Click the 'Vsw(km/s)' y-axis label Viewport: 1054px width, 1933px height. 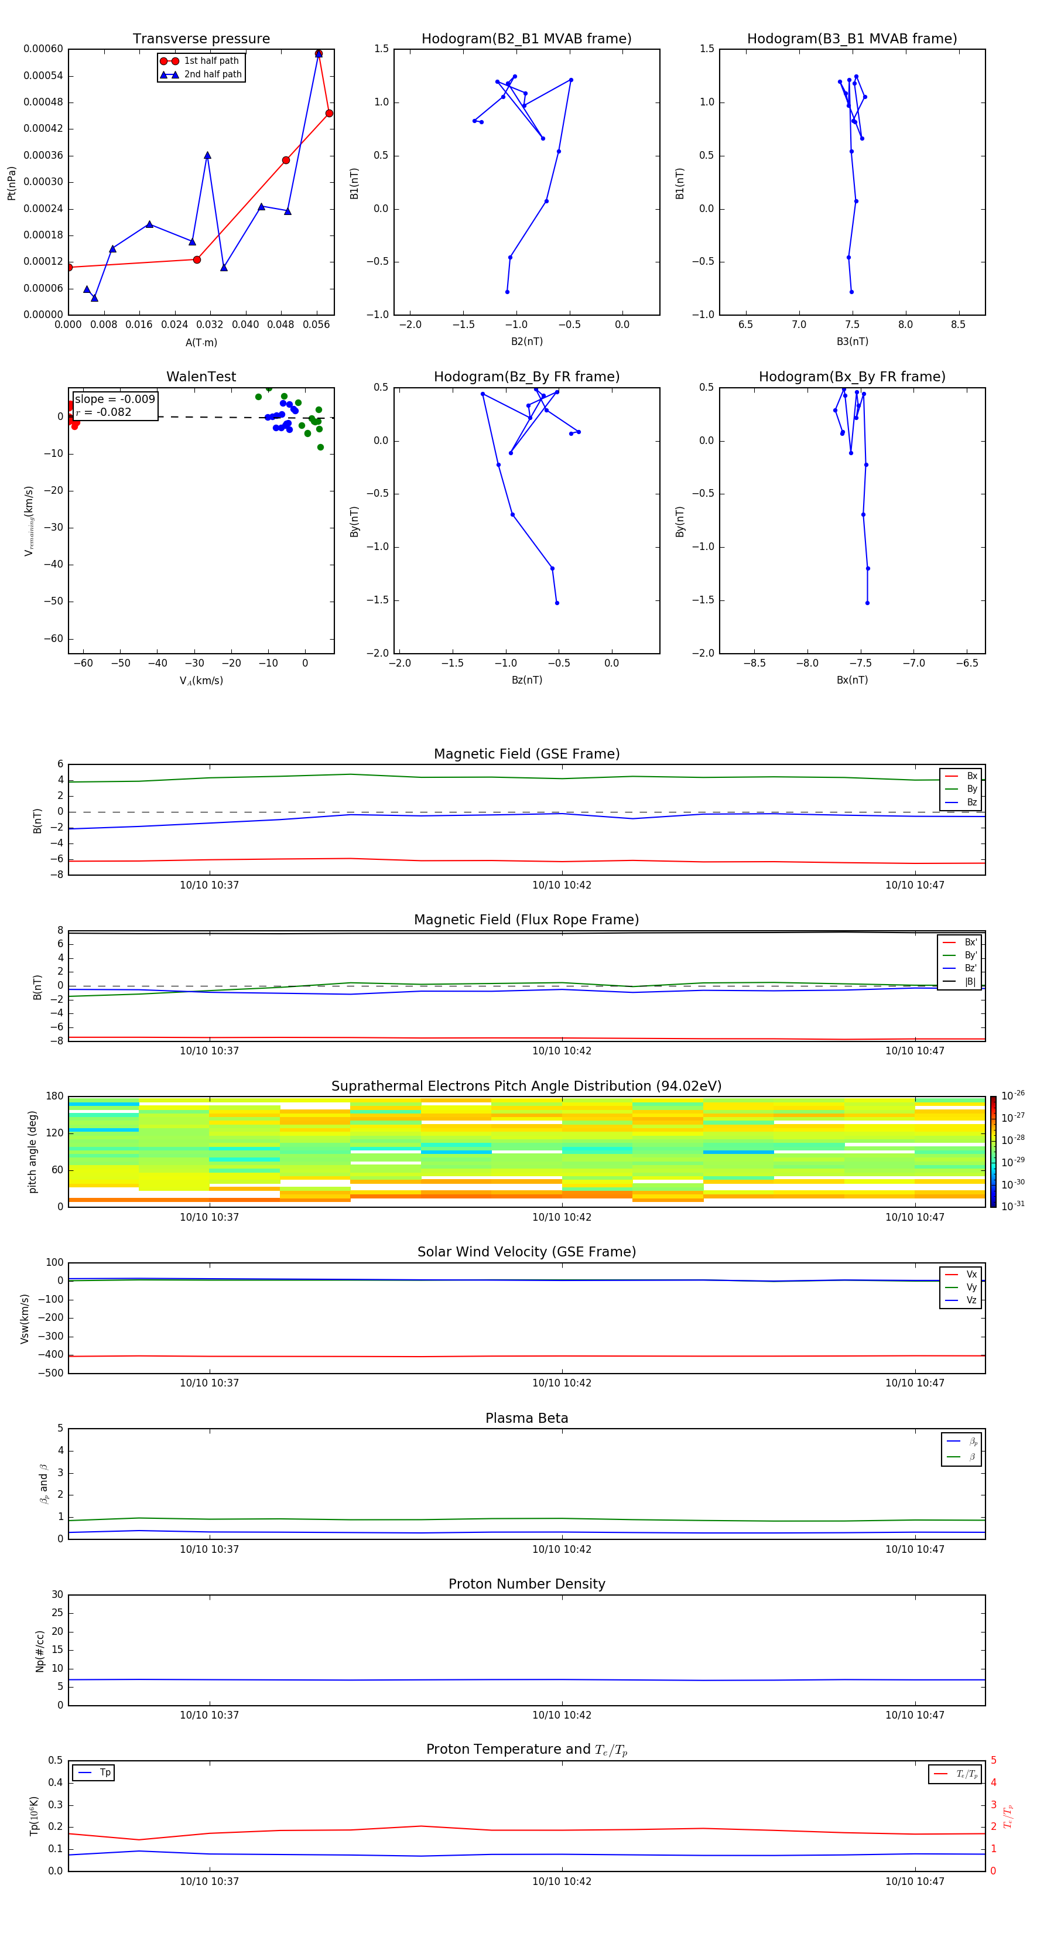24,1319
